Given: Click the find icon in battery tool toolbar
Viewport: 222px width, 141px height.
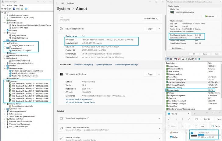Looking at the screenshot, I should pos(196,59).
